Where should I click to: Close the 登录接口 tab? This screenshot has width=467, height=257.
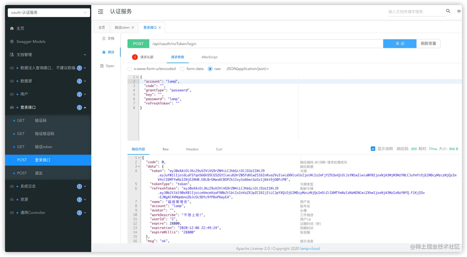pos(160,27)
